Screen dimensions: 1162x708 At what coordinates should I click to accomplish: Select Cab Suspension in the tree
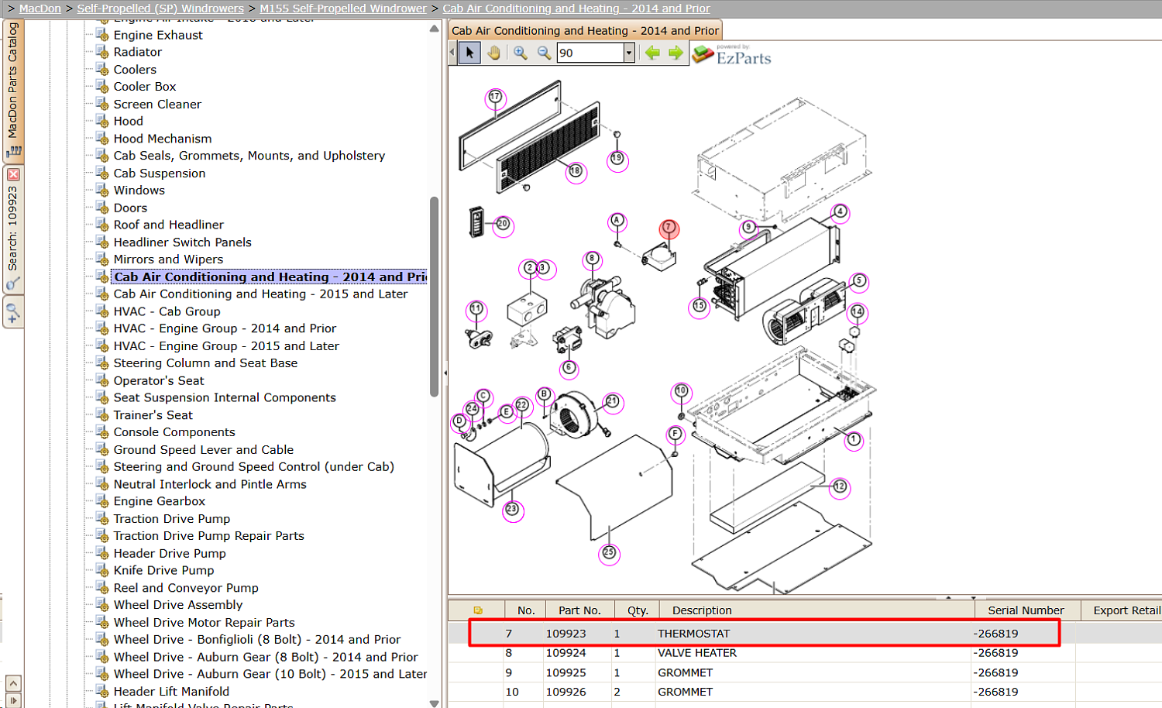(160, 174)
